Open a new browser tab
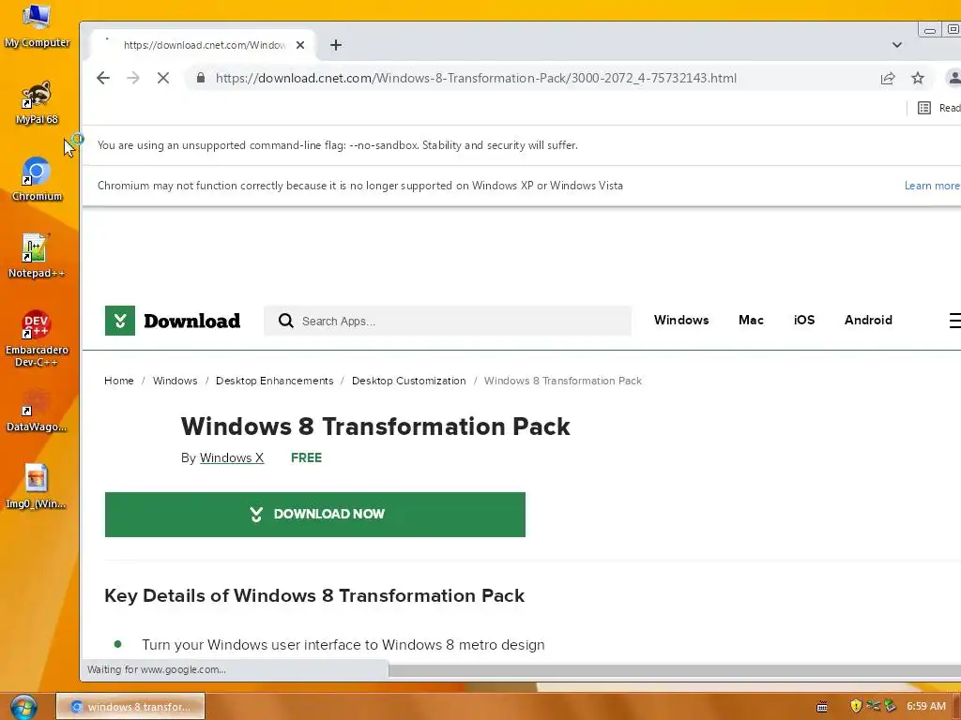This screenshot has height=720, width=961. tap(336, 45)
